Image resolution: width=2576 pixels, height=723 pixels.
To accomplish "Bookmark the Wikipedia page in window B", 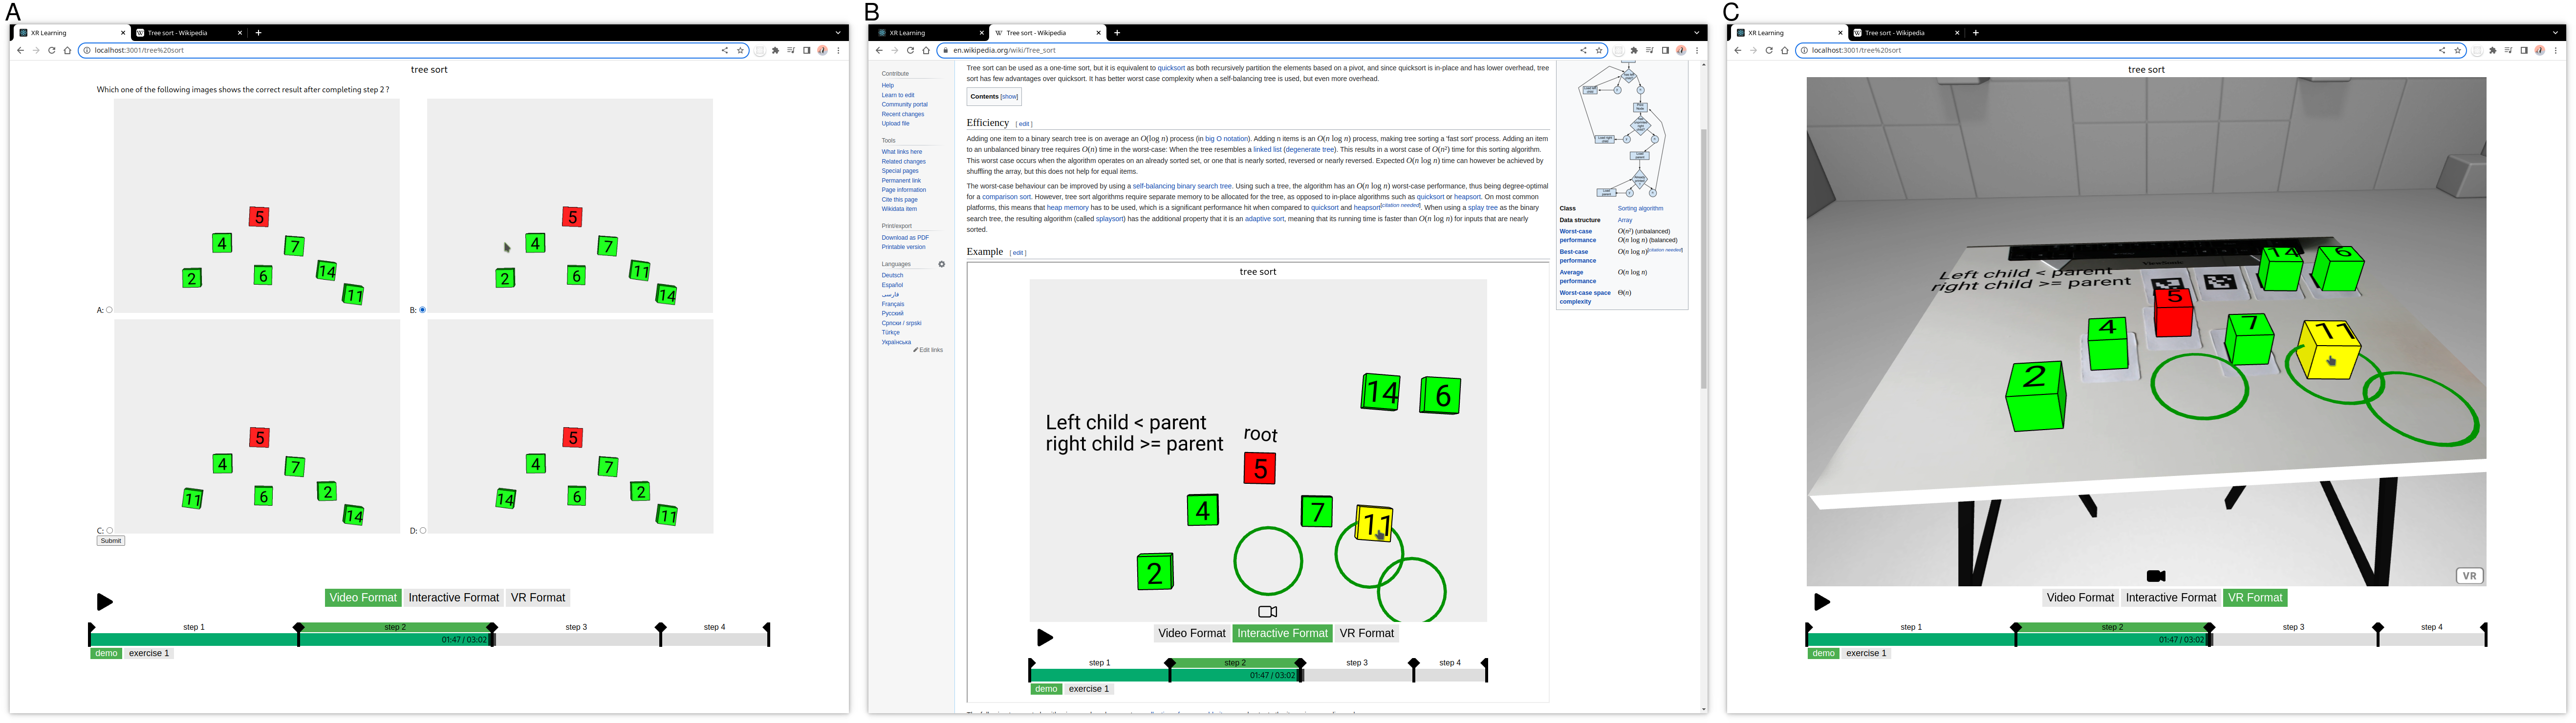I will coord(1598,50).
